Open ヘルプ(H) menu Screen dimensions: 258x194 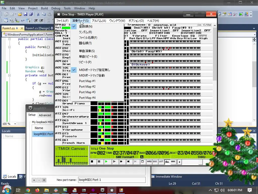point(153,21)
